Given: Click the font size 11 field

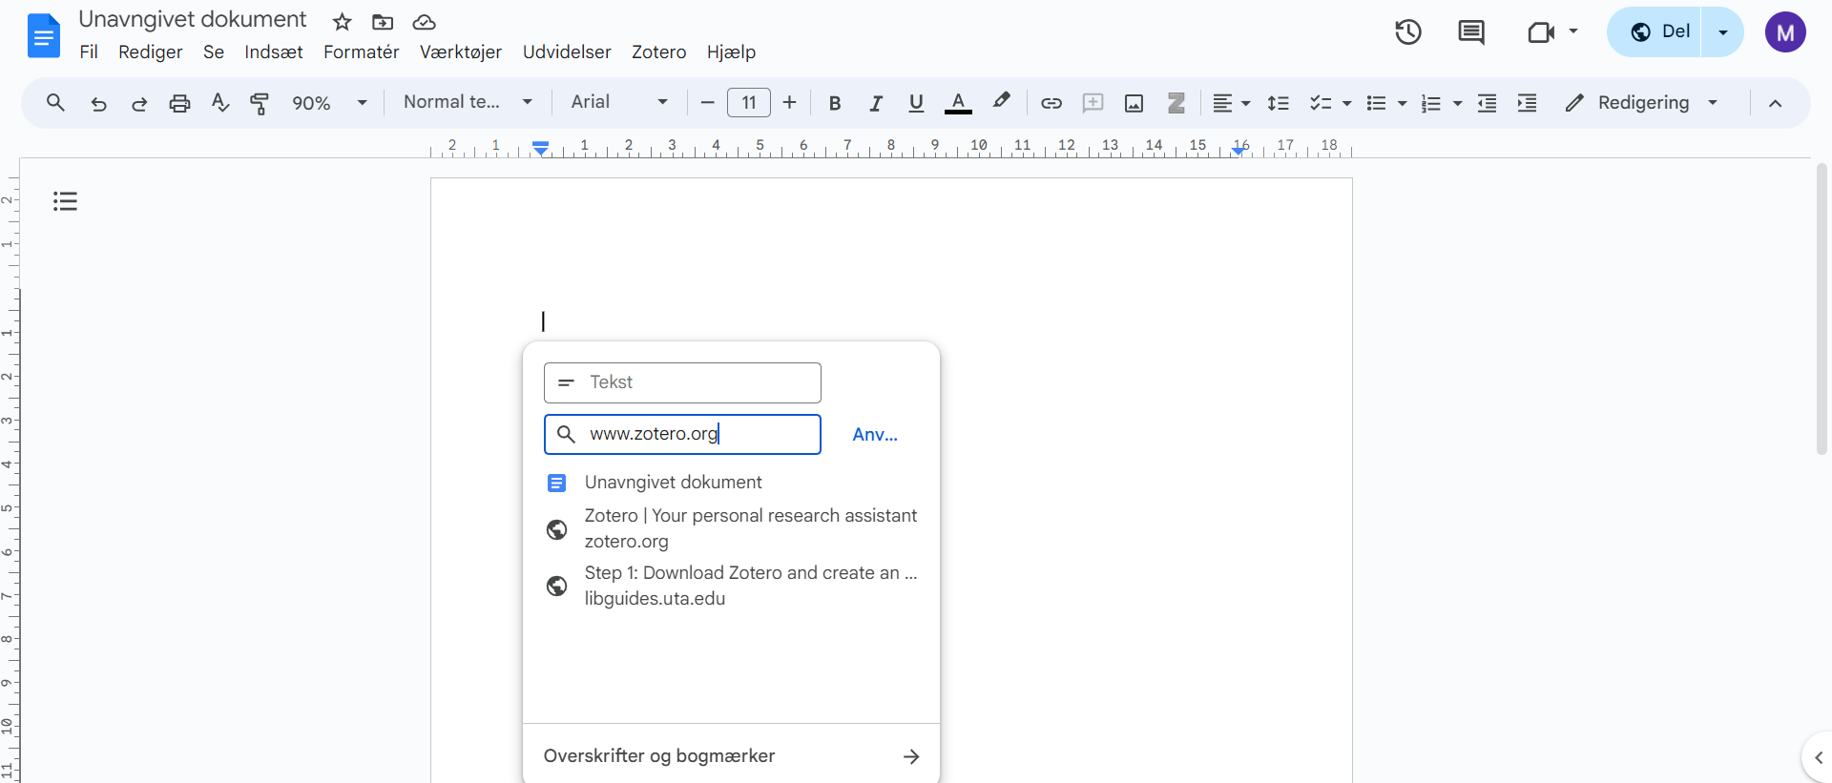Looking at the screenshot, I should pyautogui.click(x=749, y=102).
